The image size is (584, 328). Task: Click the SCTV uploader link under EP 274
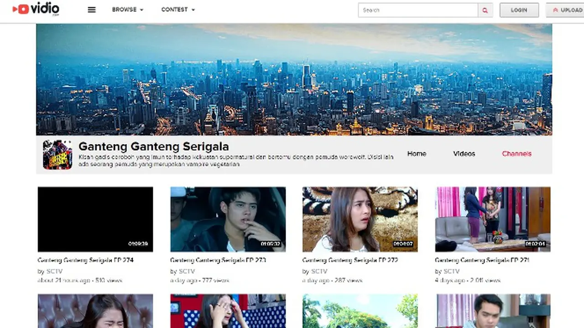(x=54, y=272)
